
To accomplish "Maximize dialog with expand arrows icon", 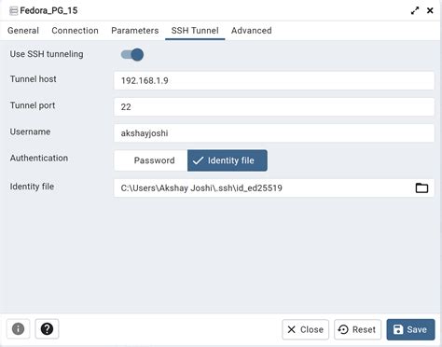I will click(x=415, y=10).
